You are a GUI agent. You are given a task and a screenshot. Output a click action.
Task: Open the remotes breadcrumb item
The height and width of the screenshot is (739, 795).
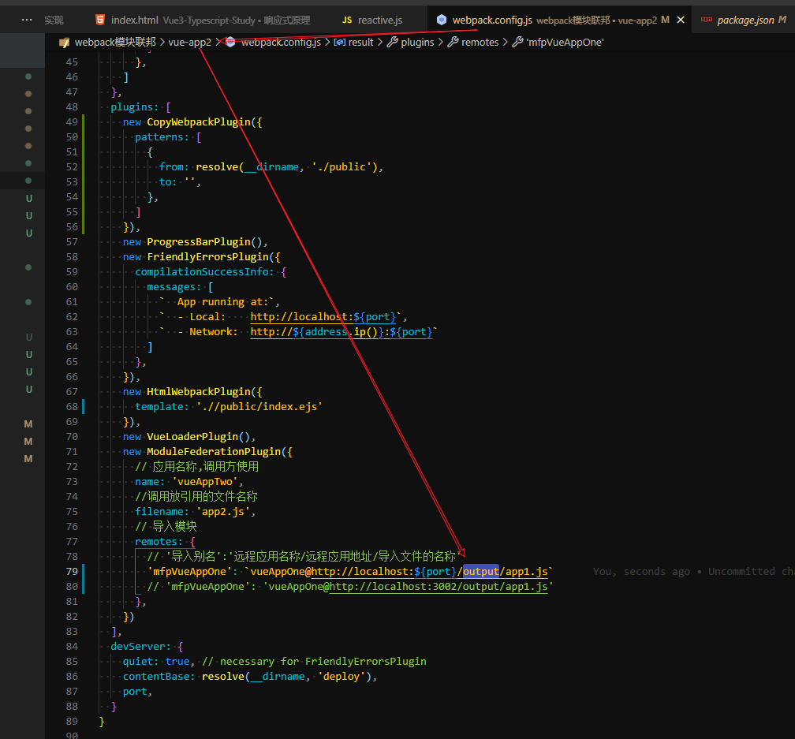click(x=480, y=42)
